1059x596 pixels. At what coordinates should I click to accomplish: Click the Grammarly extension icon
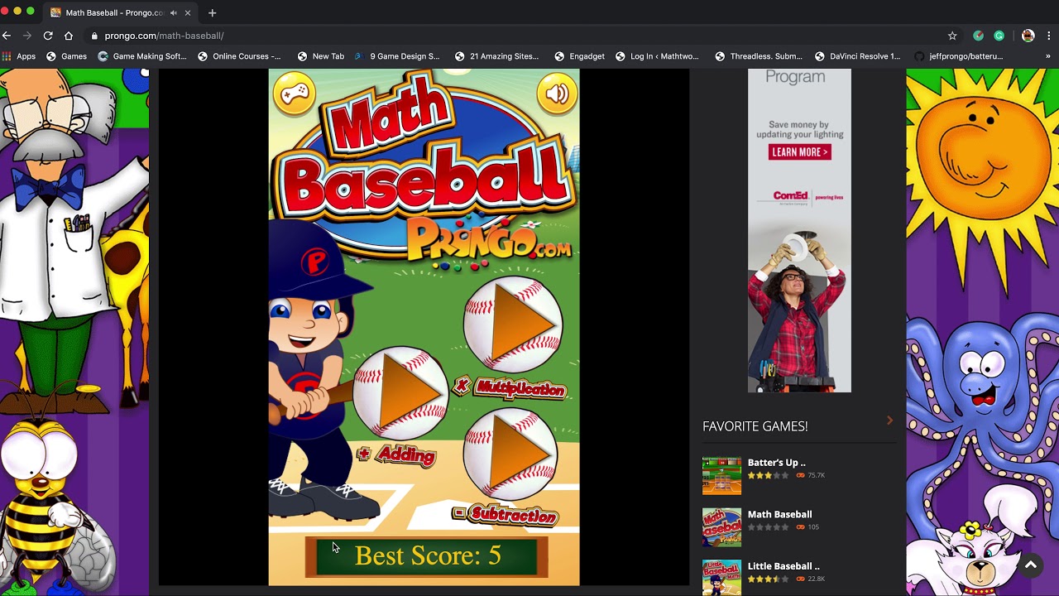[999, 36]
